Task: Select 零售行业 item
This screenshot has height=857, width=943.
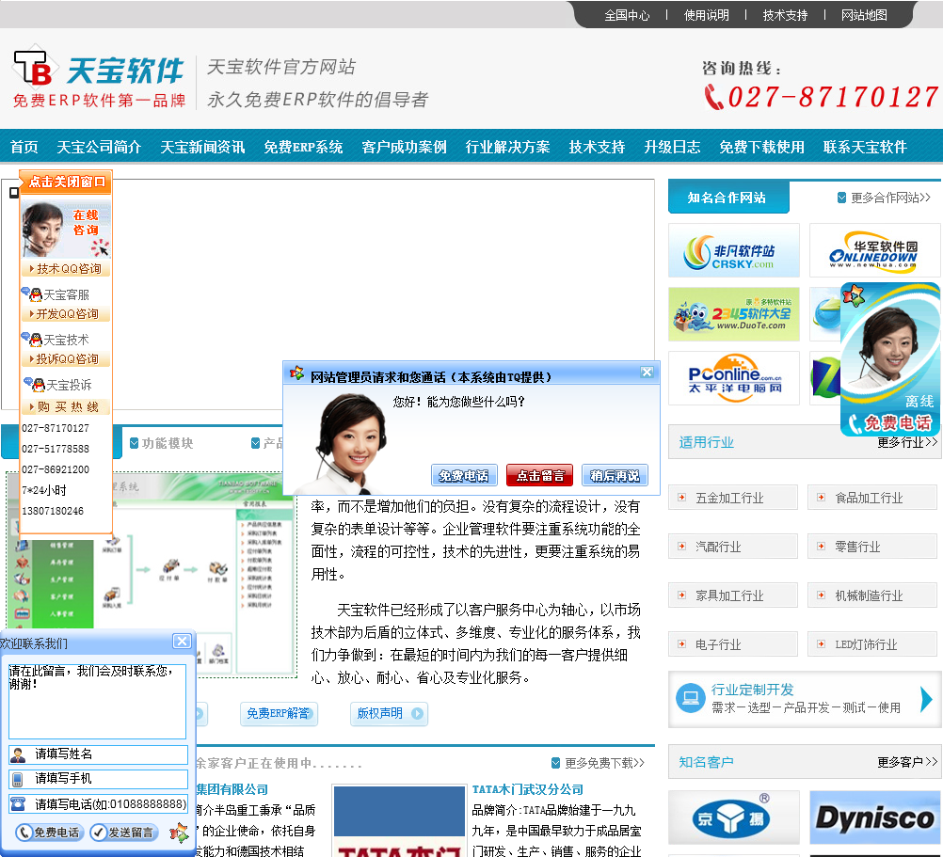Action: (872, 547)
